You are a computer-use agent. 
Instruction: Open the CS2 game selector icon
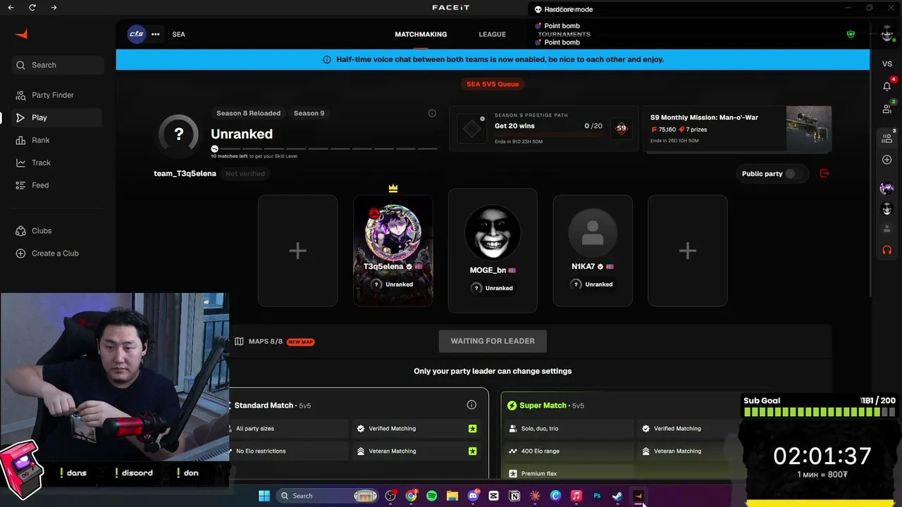pyautogui.click(x=137, y=34)
